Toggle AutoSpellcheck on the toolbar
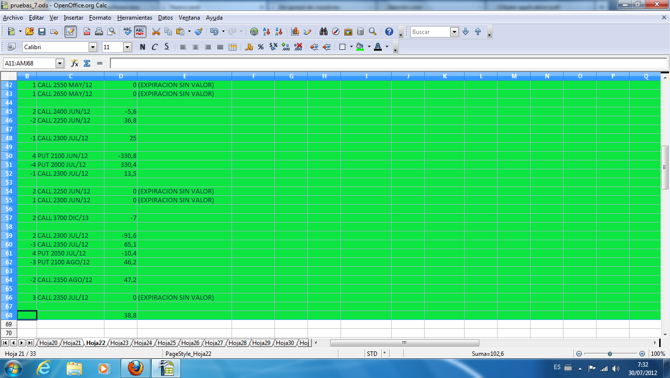Image resolution: width=670 pixels, height=378 pixels. (140, 31)
